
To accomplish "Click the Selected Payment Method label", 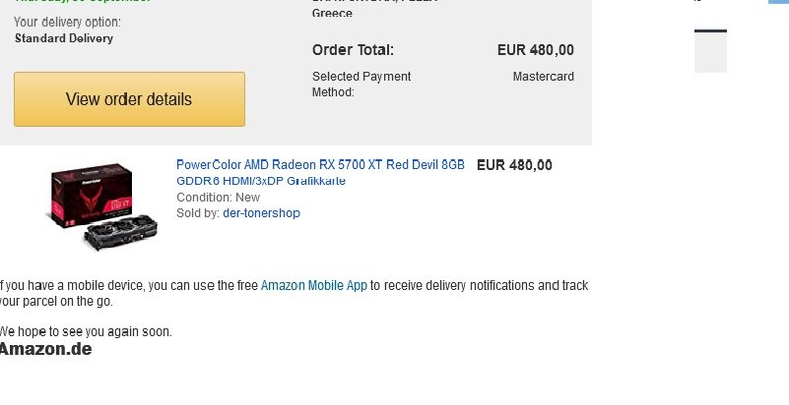I will point(362,85).
